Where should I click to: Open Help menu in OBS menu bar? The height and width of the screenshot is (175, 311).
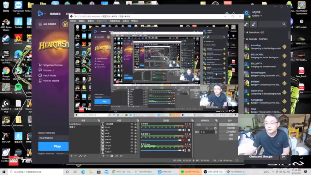pos(135,21)
